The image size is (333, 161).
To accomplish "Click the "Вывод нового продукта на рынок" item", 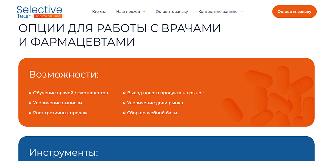I will (165, 93).
